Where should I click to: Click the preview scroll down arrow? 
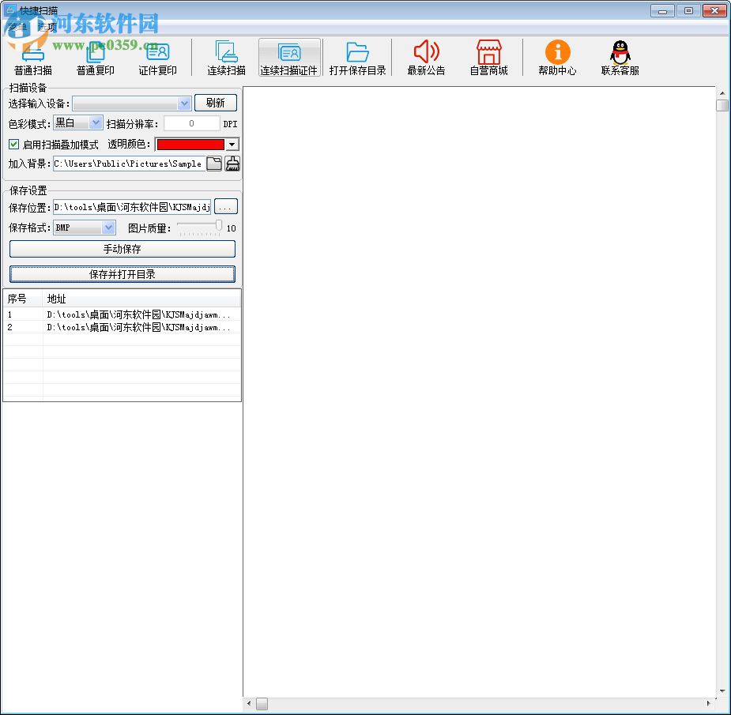pos(722,691)
